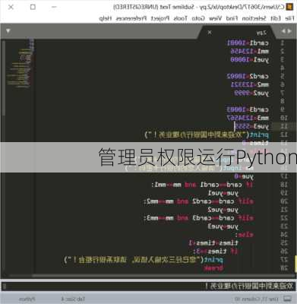The height and width of the screenshot is (304, 297).
Task: Click the yue=0 code line
Action: click(x=244, y=176)
